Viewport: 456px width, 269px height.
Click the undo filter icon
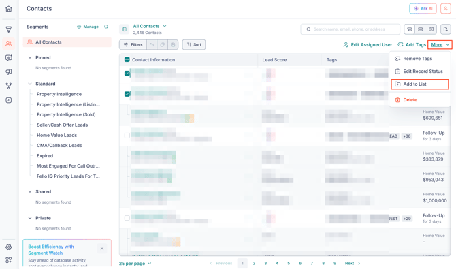tap(152, 44)
